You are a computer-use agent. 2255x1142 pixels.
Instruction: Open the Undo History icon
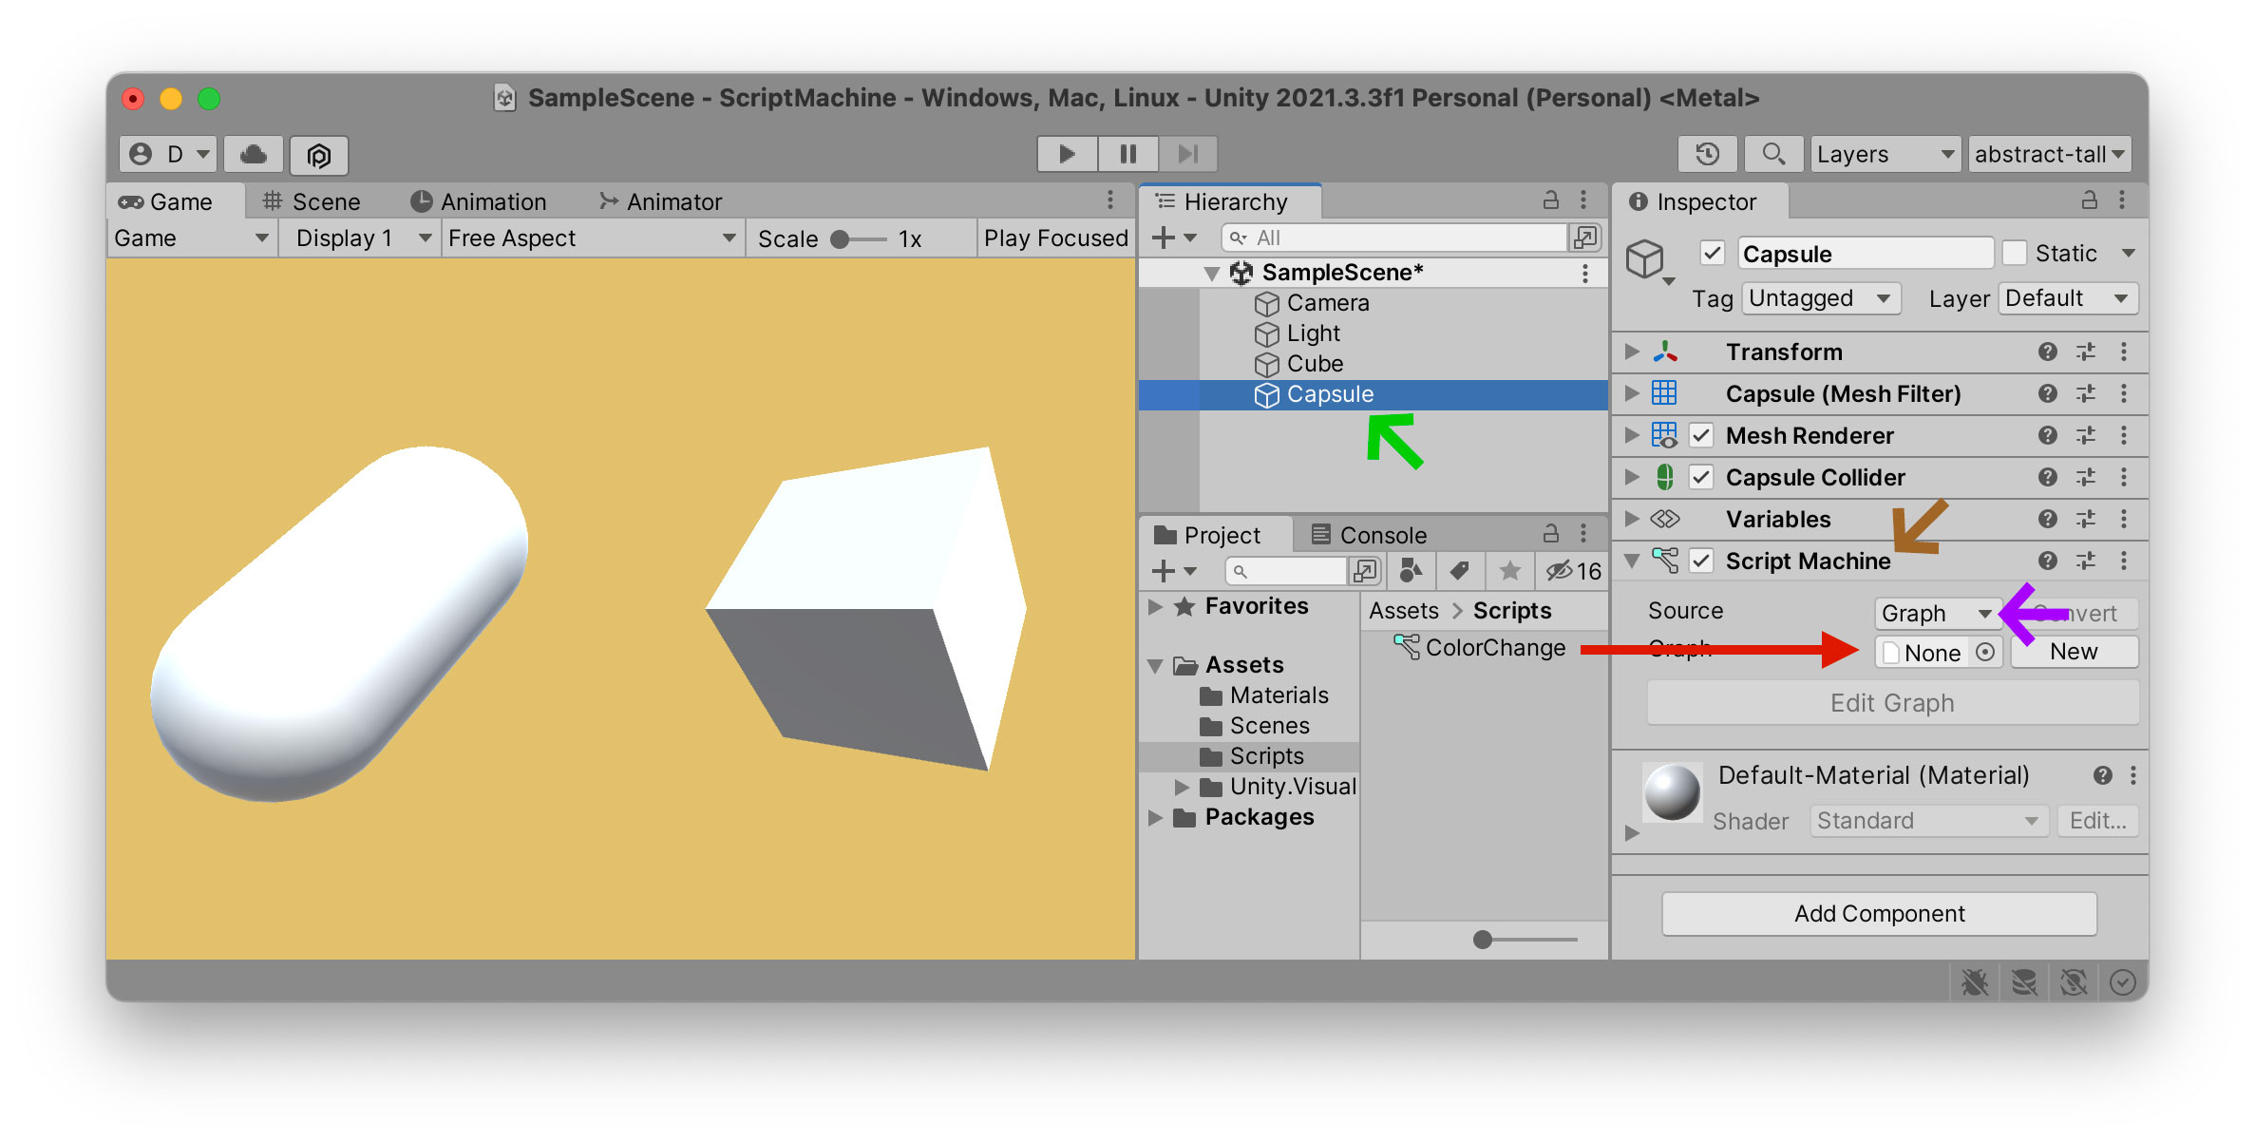coord(1707,154)
